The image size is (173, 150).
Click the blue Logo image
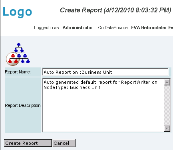point(17,12)
